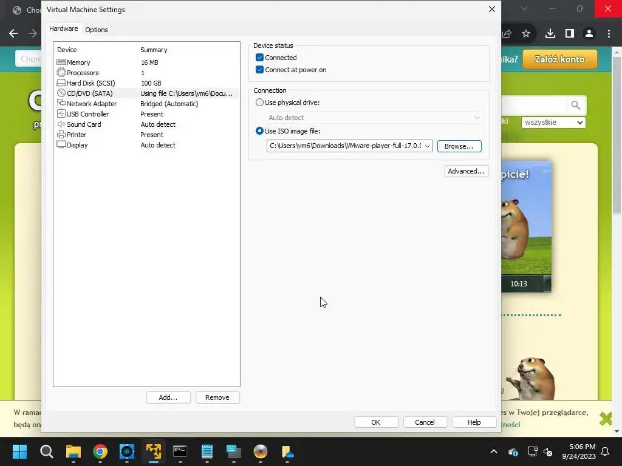
Task: Toggle the Chrome side panel icon
Action: [570, 34]
